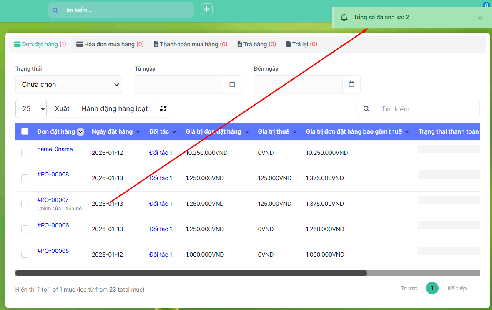Click the sort chevron on Giá trị thuế column

(295, 132)
